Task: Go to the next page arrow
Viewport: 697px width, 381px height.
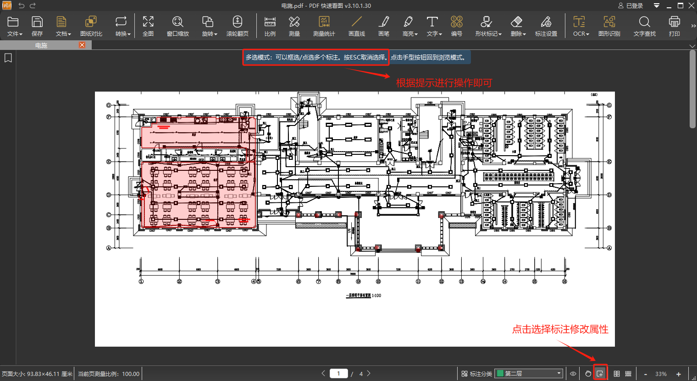Action: click(369, 374)
